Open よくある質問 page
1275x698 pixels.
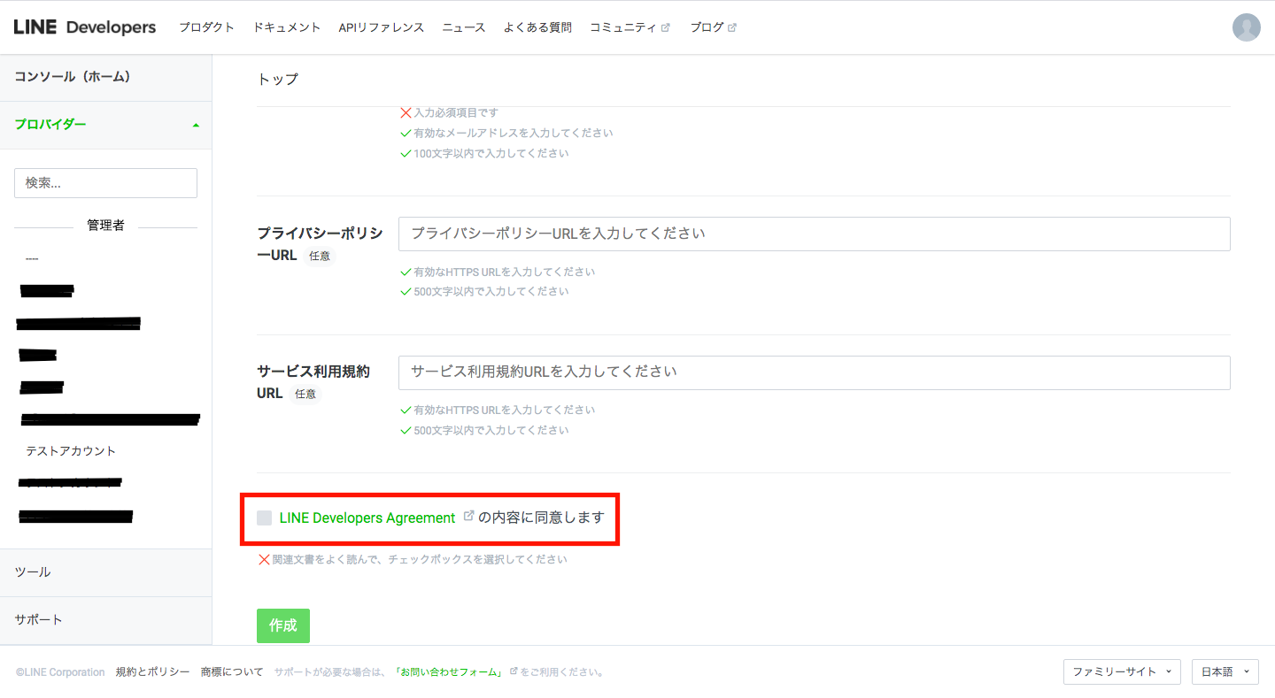537,27
